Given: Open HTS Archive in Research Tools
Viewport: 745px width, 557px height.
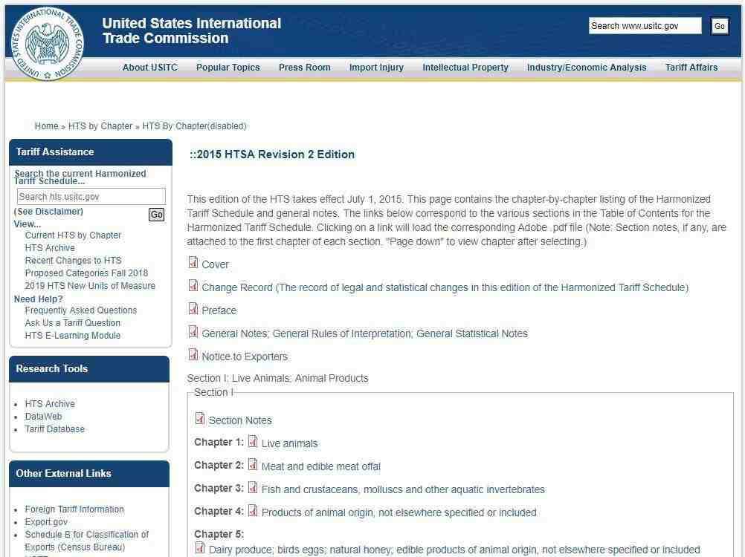Looking at the screenshot, I should pos(50,404).
